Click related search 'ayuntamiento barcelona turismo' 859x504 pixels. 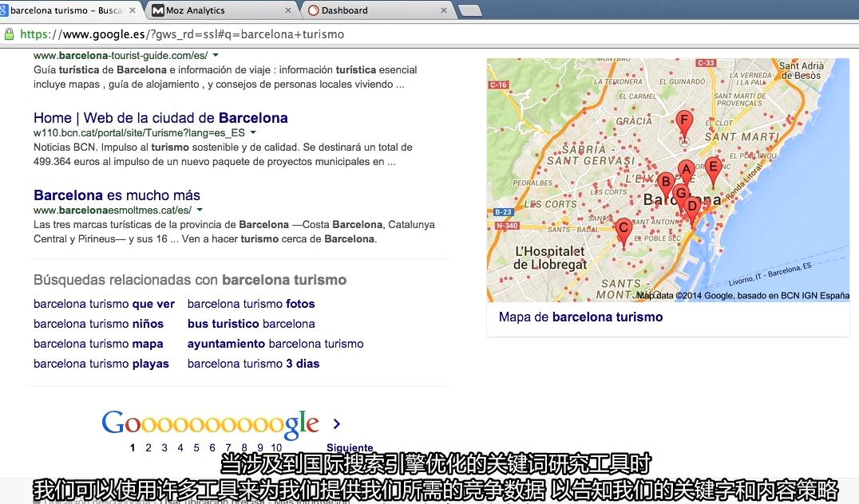coord(275,344)
